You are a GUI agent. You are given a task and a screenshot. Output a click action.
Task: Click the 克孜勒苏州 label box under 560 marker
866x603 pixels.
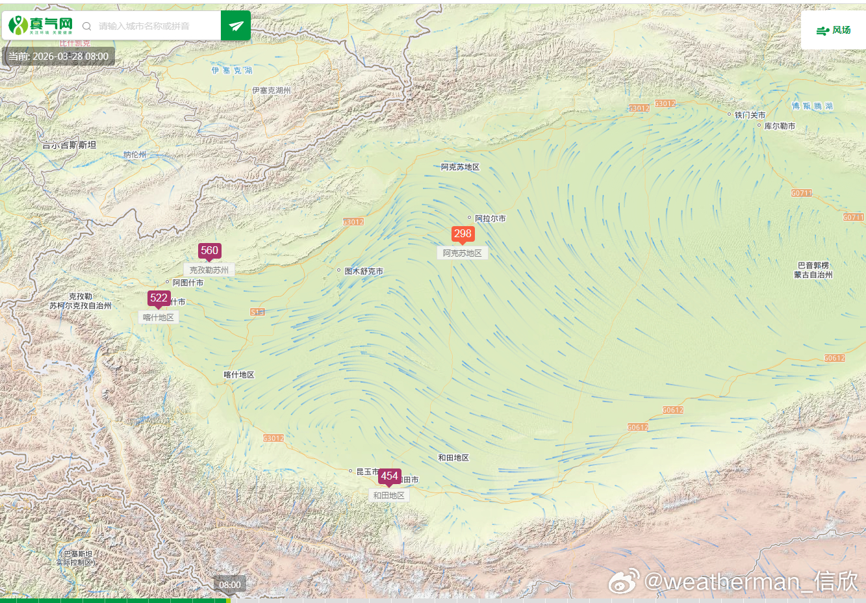[209, 270]
